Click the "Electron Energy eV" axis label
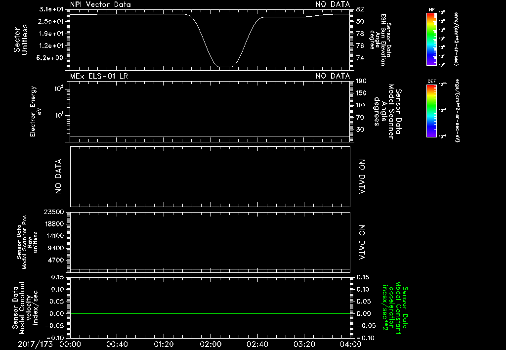This screenshot has height=350, width=506. [x=36, y=111]
